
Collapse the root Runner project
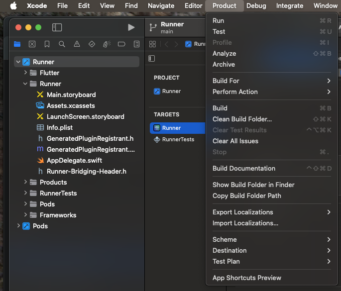(18, 62)
